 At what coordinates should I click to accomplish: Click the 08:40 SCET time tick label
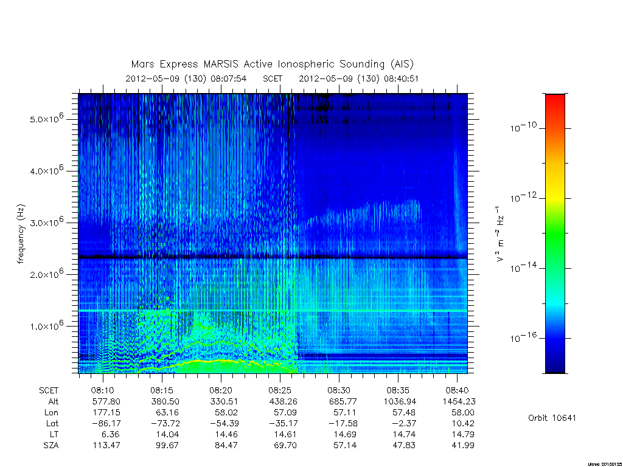(x=457, y=390)
